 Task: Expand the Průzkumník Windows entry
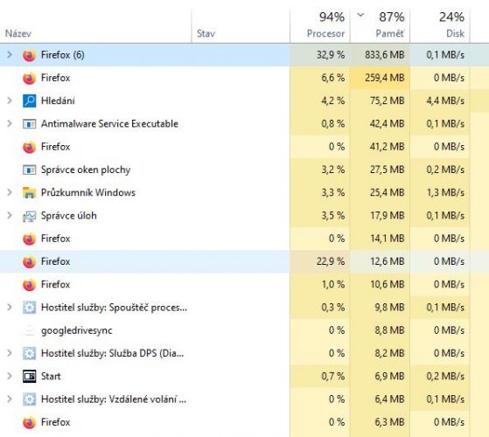click(10, 193)
